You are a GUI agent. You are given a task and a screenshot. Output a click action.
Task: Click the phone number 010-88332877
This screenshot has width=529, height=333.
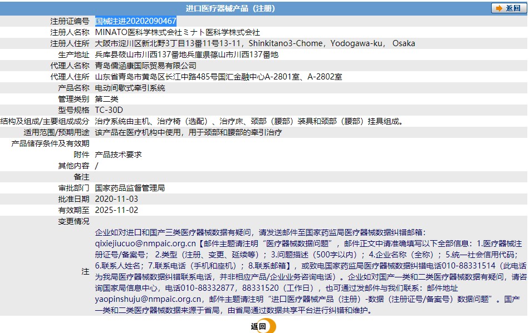208,288
